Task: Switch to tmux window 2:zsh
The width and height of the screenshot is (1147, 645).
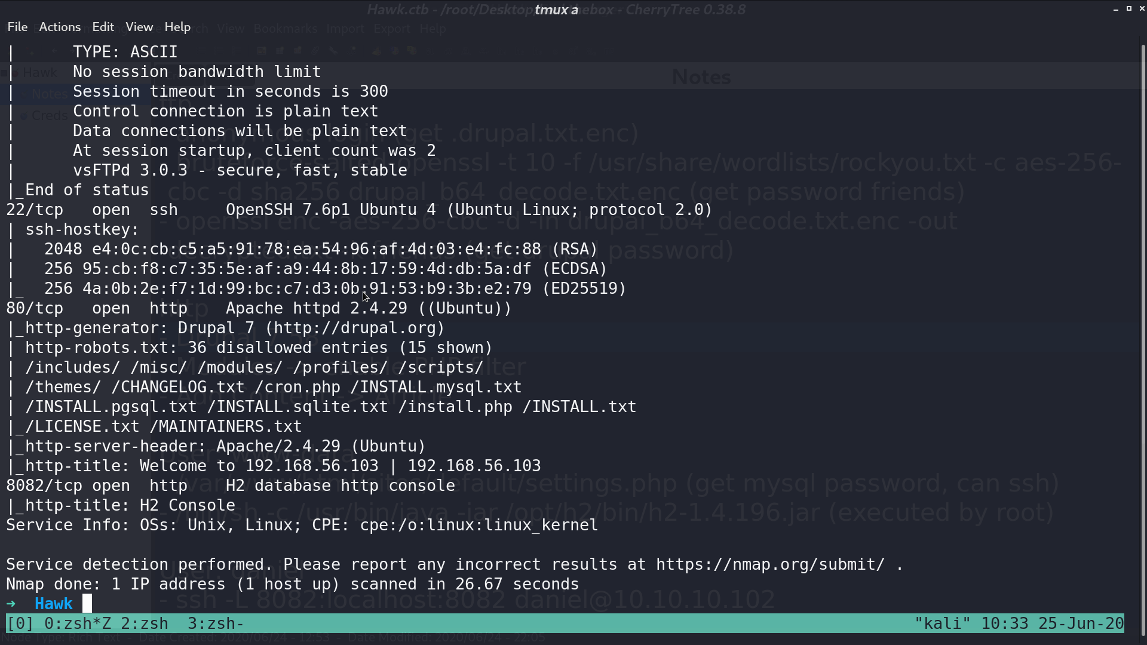Action: coord(145,623)
